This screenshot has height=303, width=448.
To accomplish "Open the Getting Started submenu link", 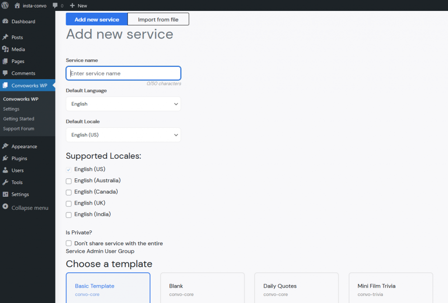I will pyautogui.click(x=18, y=119).
